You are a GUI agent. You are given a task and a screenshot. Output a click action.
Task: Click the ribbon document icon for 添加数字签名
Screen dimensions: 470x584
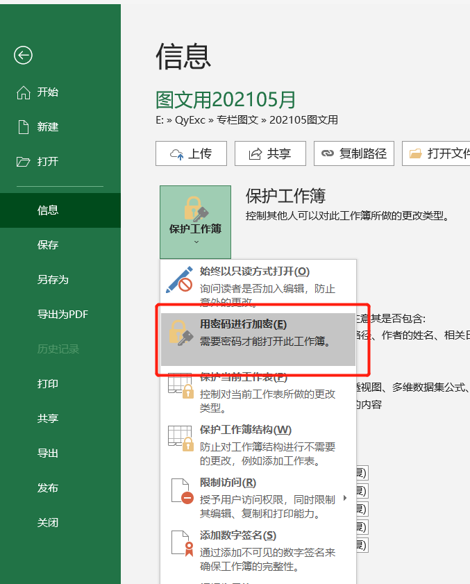(x=181, y=543)
